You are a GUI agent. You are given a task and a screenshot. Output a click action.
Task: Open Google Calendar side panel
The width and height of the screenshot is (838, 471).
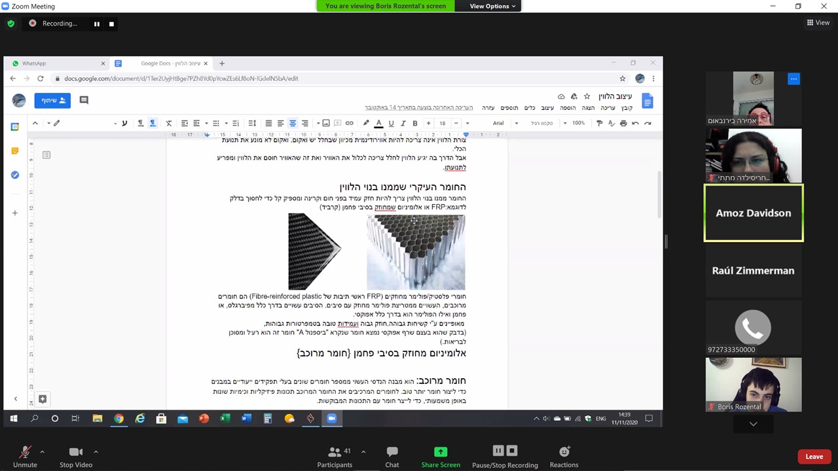click(15, 126)
